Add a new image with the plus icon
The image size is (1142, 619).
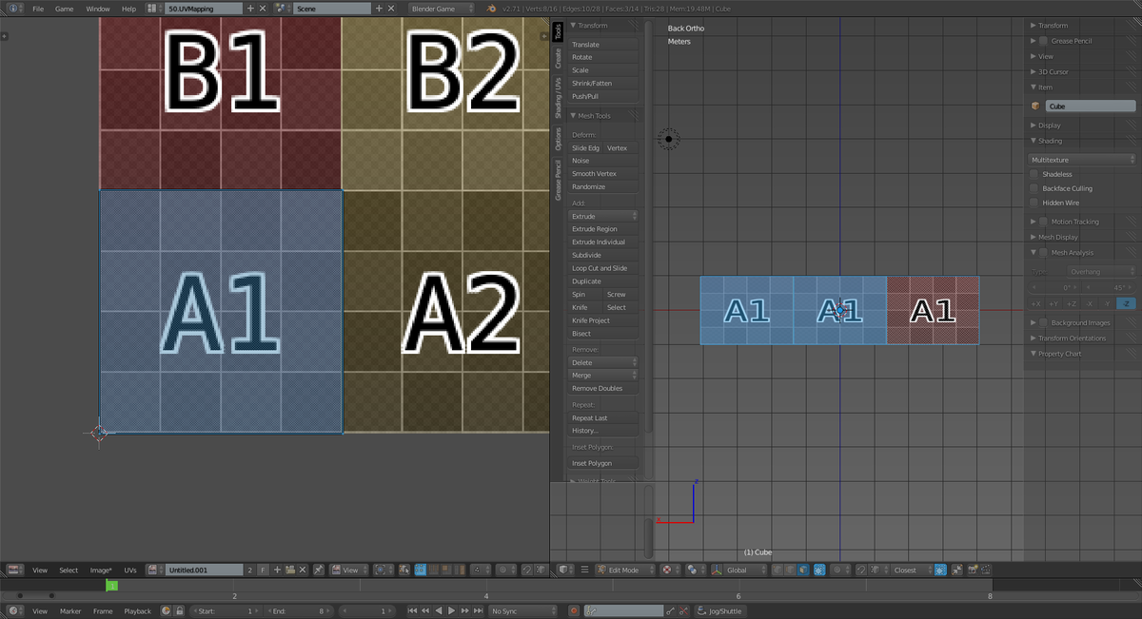pos(277,571)
